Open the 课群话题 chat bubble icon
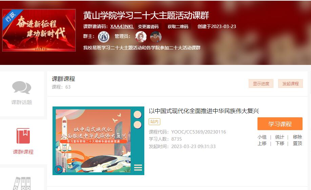 tap(22, 88)
